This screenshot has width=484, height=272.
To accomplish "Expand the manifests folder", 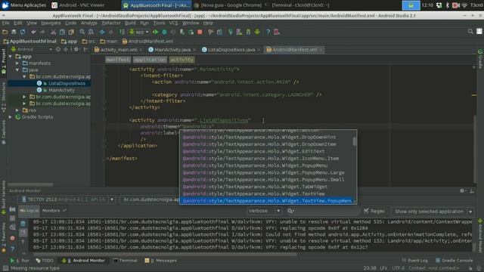I will pos(17,63).
